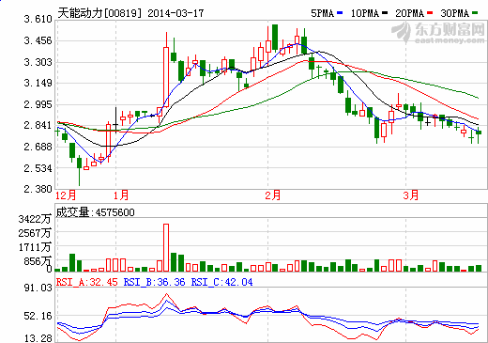Click the date 2014-03-17 in header
488x343 pixels.
click(x=175, y=13)
